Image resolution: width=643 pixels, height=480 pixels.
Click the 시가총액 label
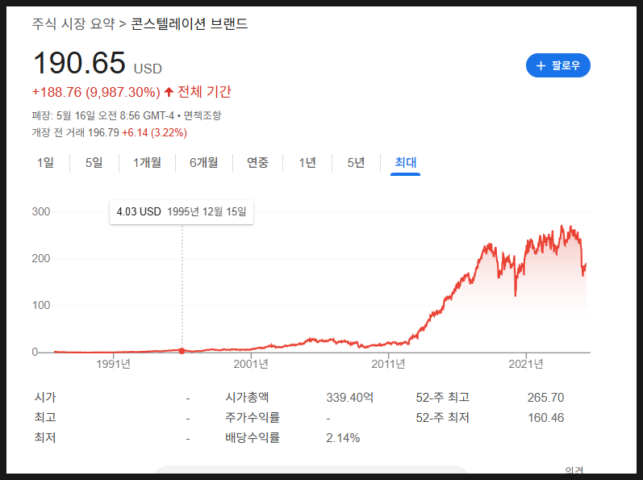[247, 398]
